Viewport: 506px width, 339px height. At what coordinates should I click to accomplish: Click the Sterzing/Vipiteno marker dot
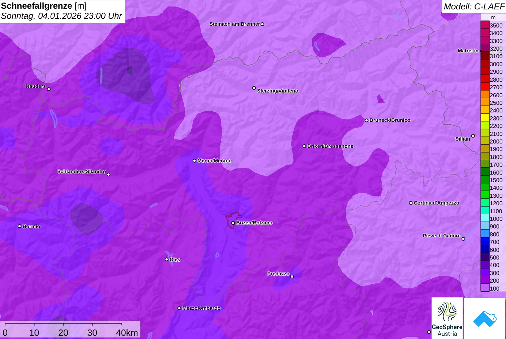coord(254,88)
